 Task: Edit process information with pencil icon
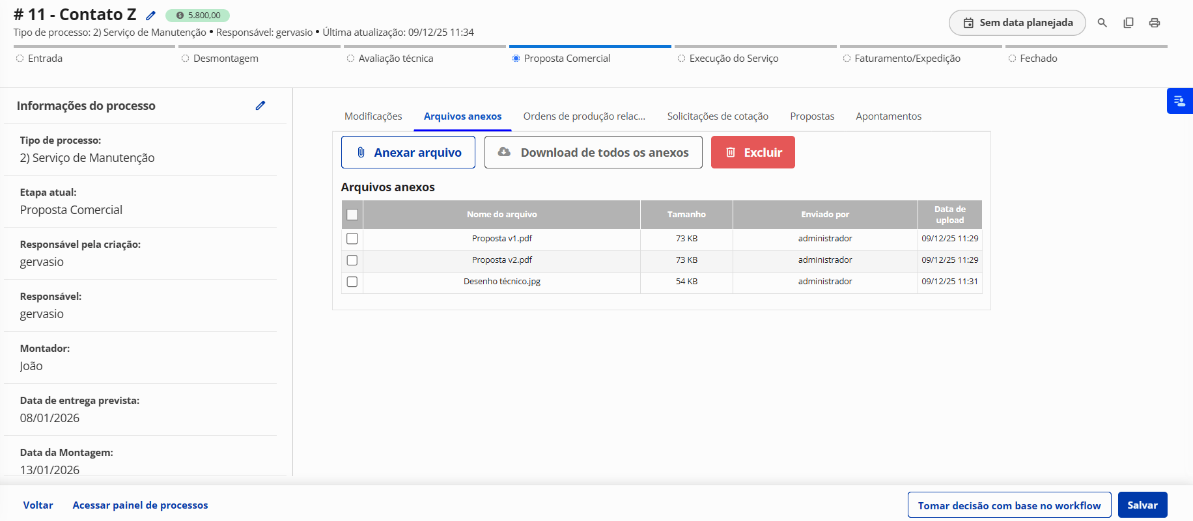(x=260, y=105)
